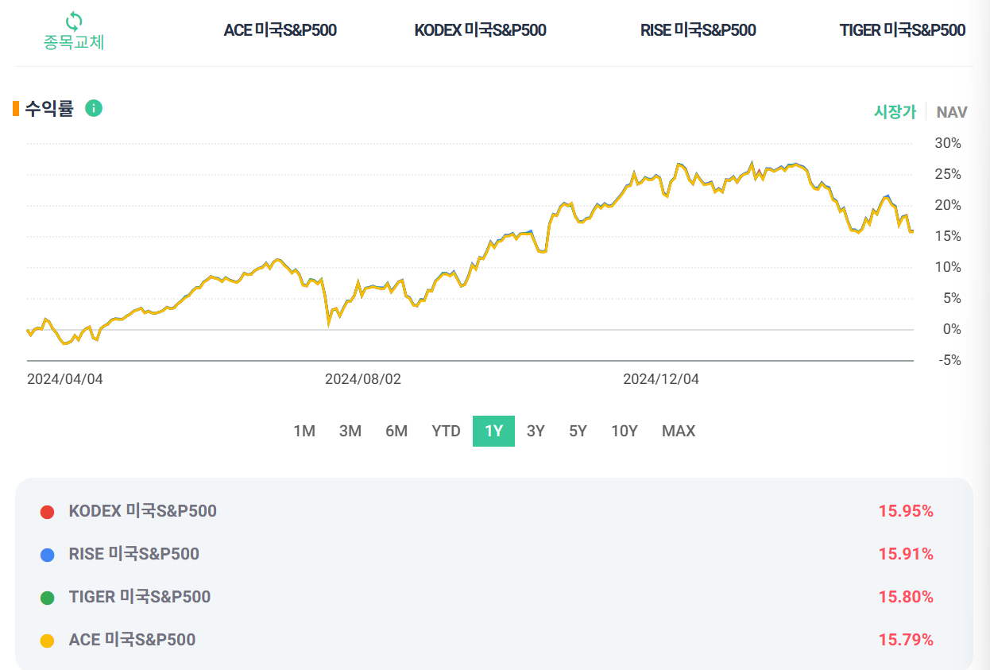The height and width of the screenshot is (670, 990).
Task: Select the 3Y period tab
Action: click(536, 431)
